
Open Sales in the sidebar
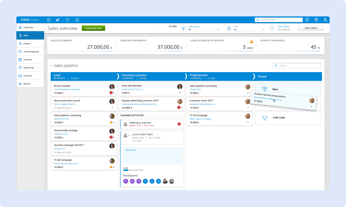pos(30,35)
